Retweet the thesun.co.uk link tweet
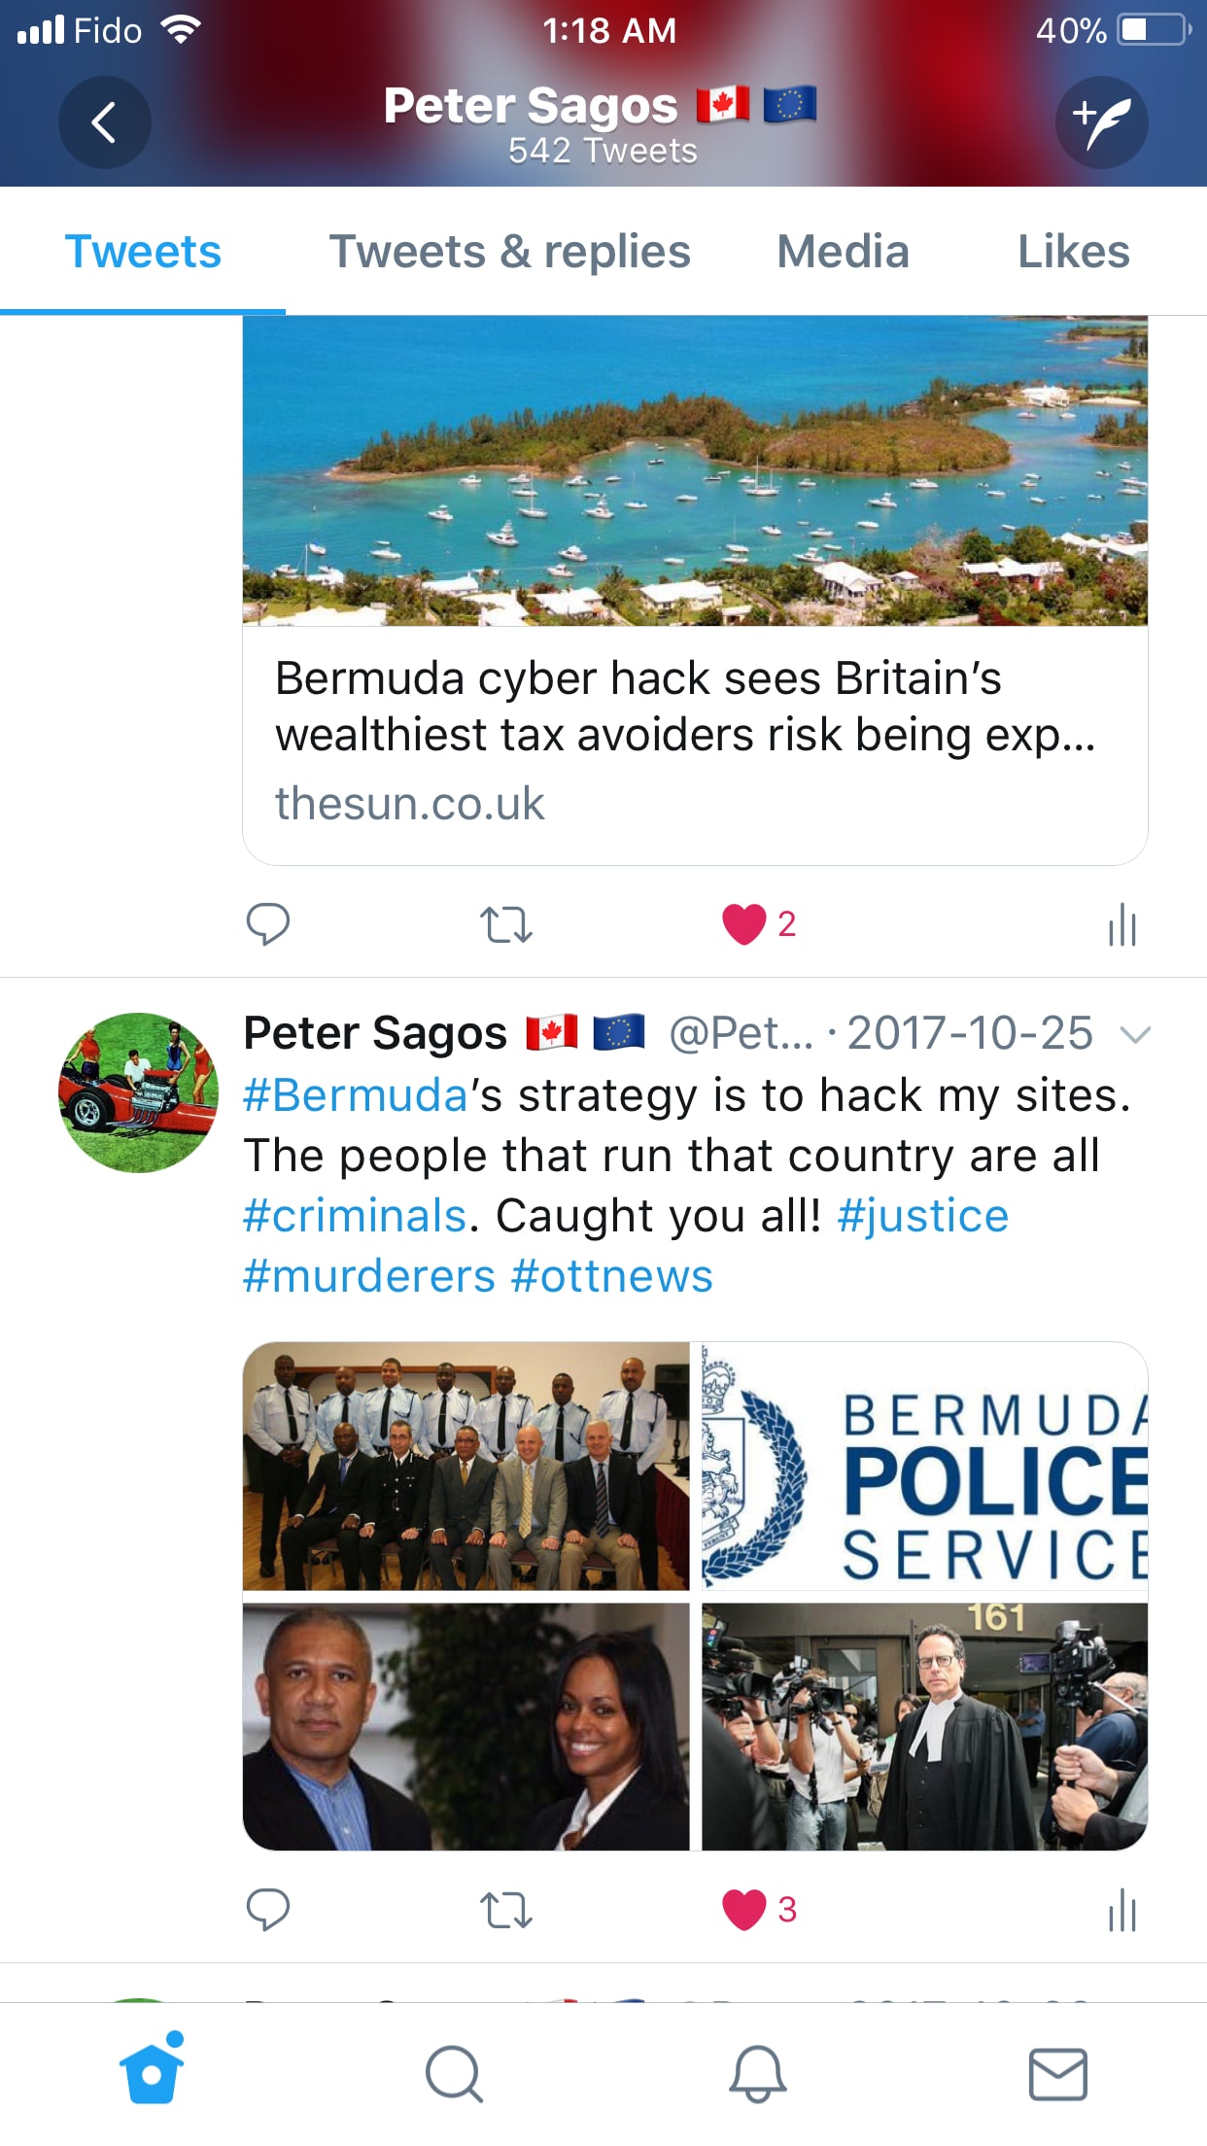Image resolution: width=1207 pixels, height=2146 pixels. click(x=506, y=924)
